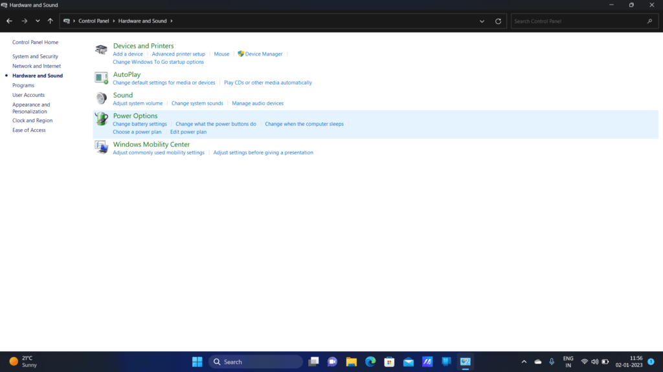Viewport: 663px width, 372px height.
Task: Click the Manage audio devices link
Action: [x=258, y=103]
